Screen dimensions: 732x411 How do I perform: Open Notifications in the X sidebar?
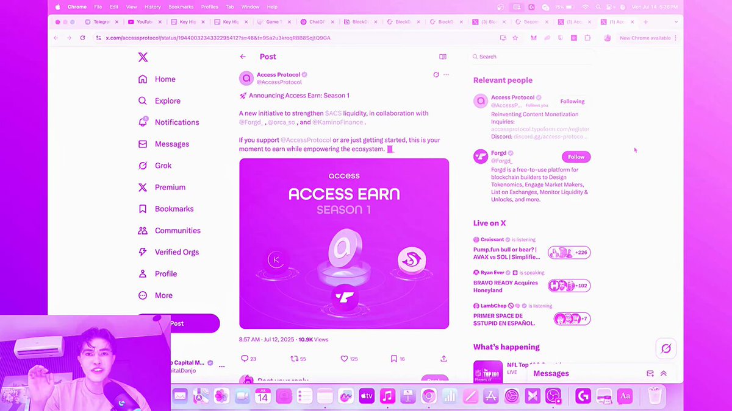click(x=169, y=122)
